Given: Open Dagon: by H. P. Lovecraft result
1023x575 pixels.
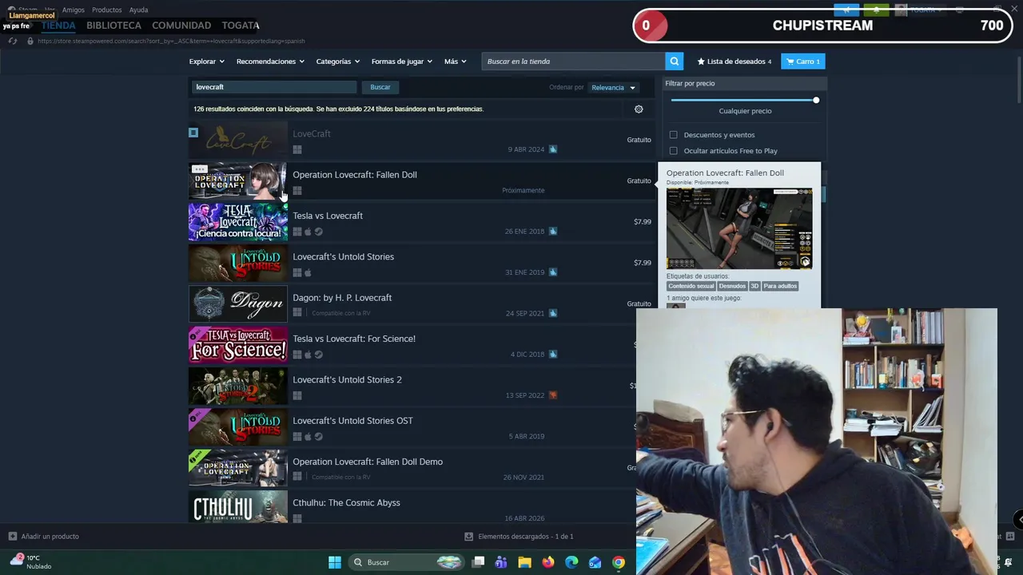Looking at the screenshot, I should point(342,298).
